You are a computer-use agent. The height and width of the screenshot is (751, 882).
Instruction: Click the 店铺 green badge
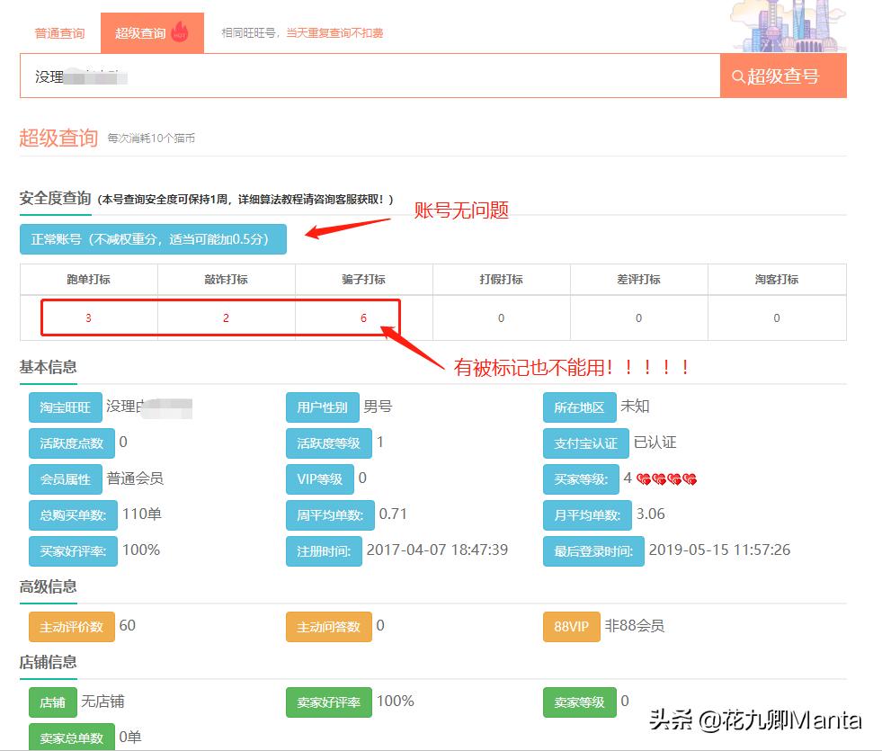(x=52, y=702)
